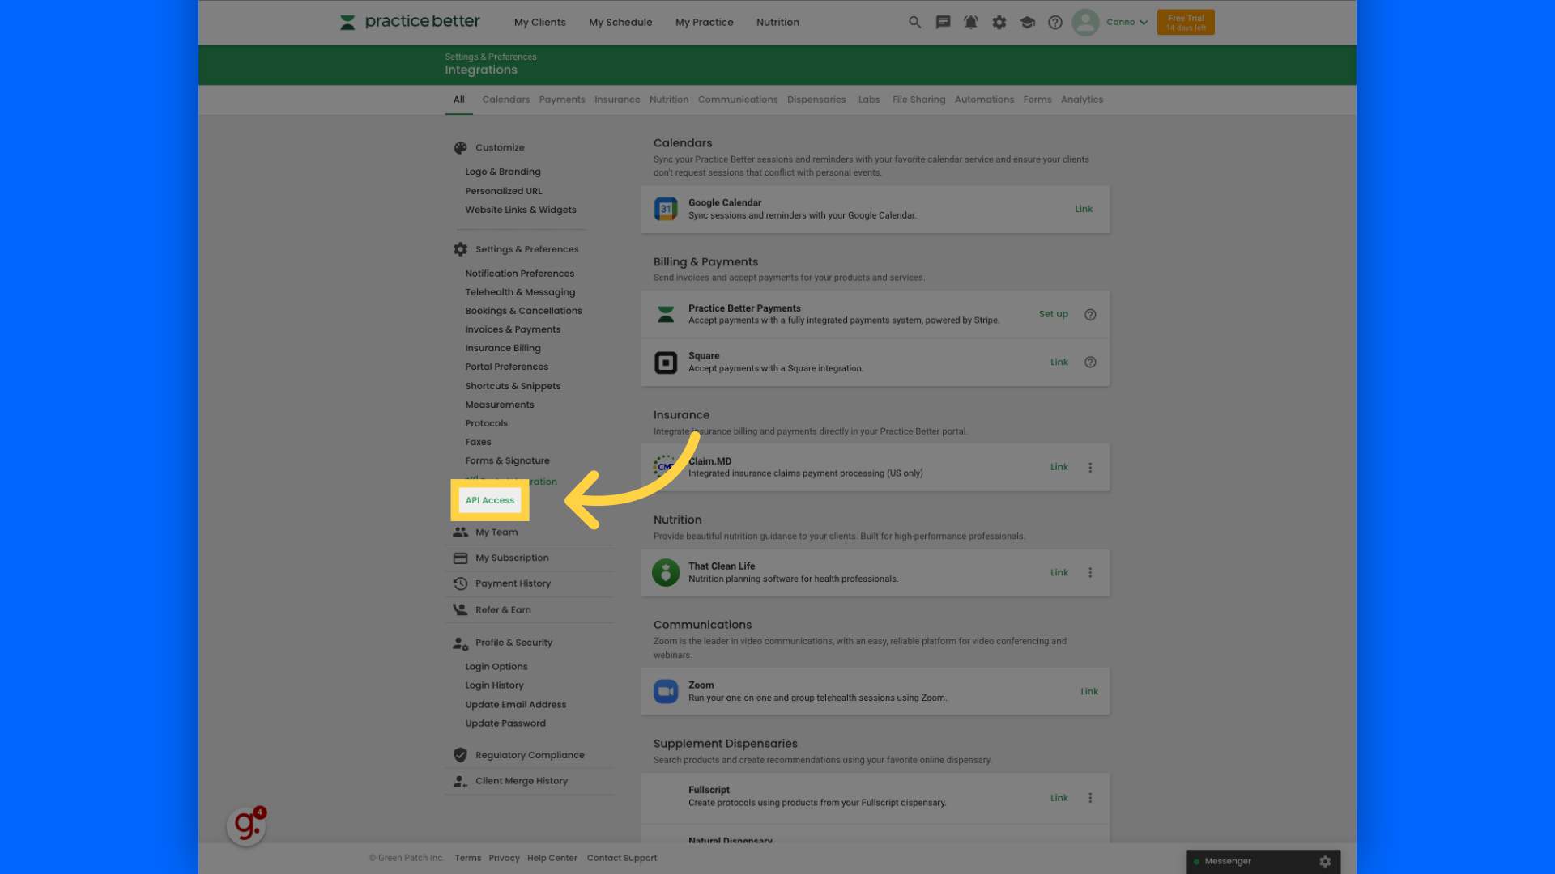Open the graduation cap learning icon
This screenshot has width=1555, height=874.
[1027, 23]
